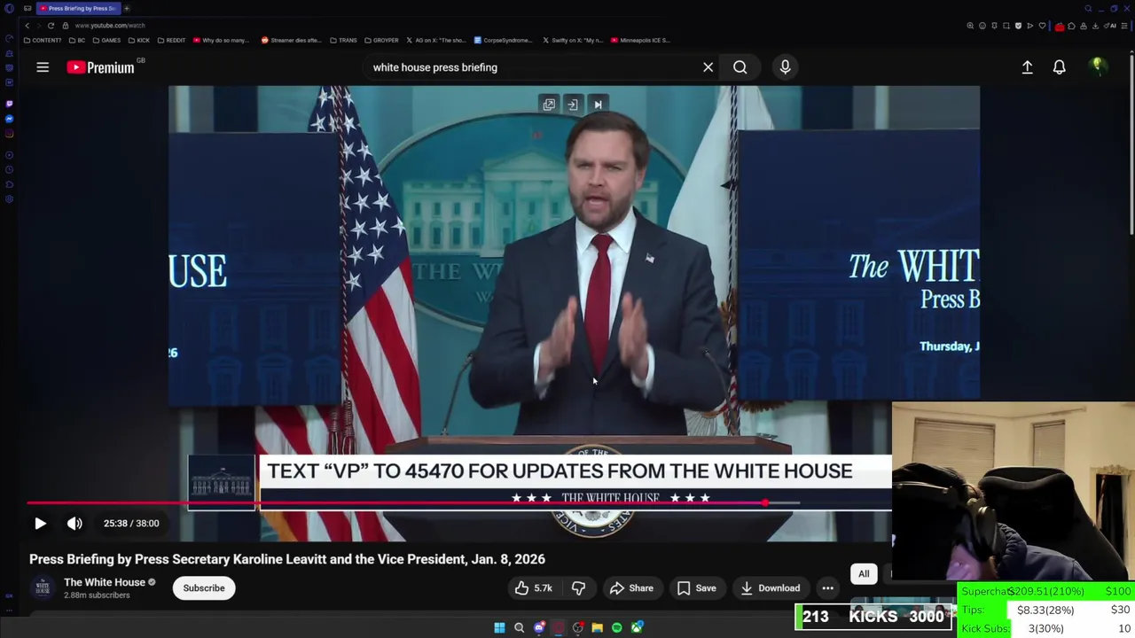Open the YouTube guide hamburger menu
This screenshot has height=638, width=1135.
(42, 67)
